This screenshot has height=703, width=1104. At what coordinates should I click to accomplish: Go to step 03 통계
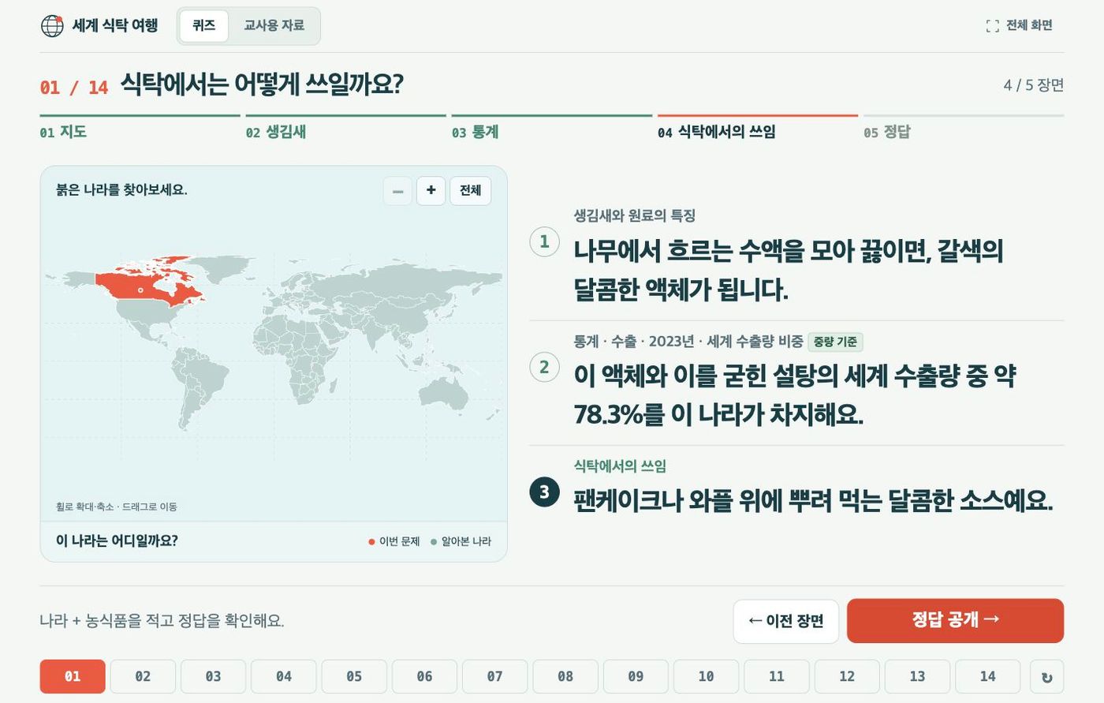coord(551,129)
